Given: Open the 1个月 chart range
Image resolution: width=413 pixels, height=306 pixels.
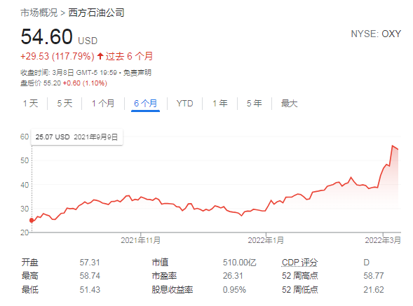Looking at the screenshot, I should tap(103, 104).
